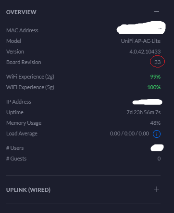
Task: Click the WiFi Experience 2g 99% value
Action: pyautogui.click(x=155, y=77)
